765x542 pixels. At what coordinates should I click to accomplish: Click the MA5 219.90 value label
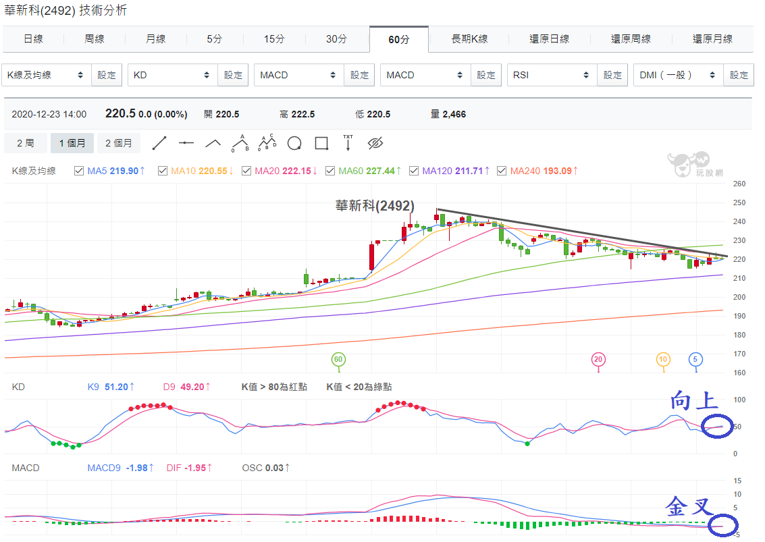[x=116, y=171]
